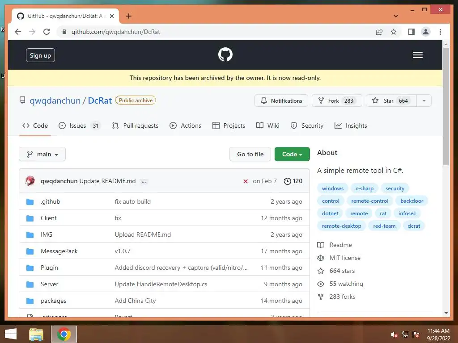Click the MessagePack folder icon
This screenshot has height=343, width=458.
pyautogui.click(x=30, y=251)
